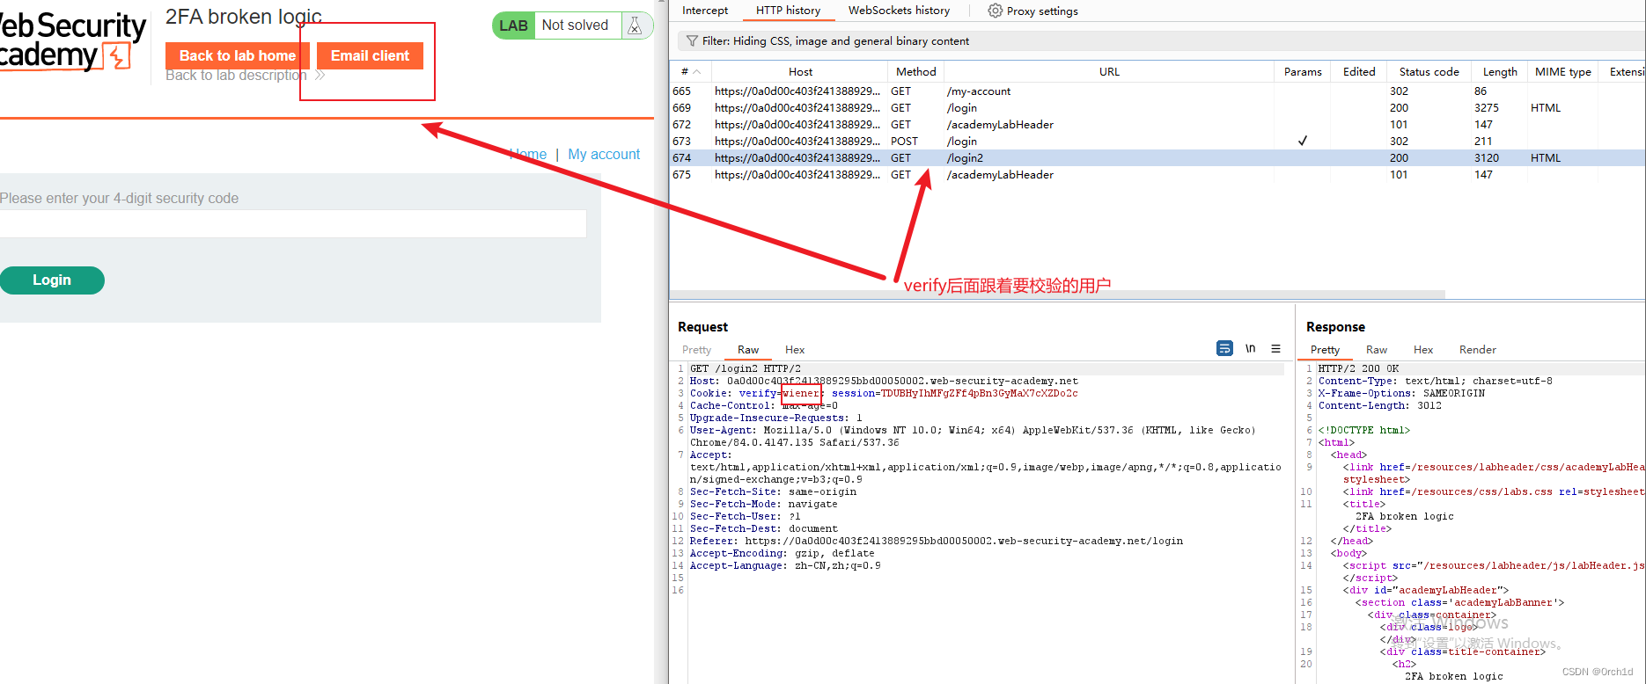This screenshot has width=1646, height=684.
Task: Select the request Pretty tab
Action: pos(696,350)
